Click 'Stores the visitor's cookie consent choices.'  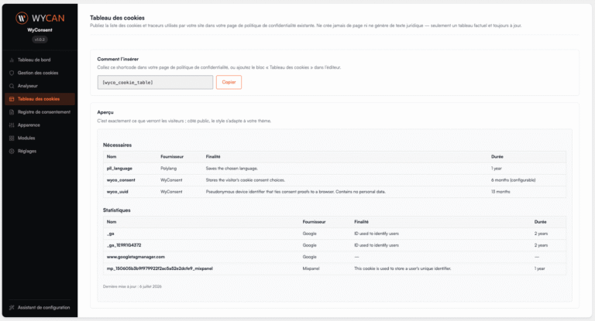(246, 180)
